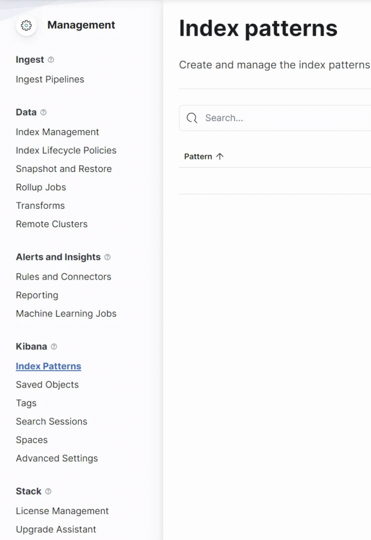This screenshot has width=371, height=540.
Task: Open the Stack section help icon
Action: [48, 491]
